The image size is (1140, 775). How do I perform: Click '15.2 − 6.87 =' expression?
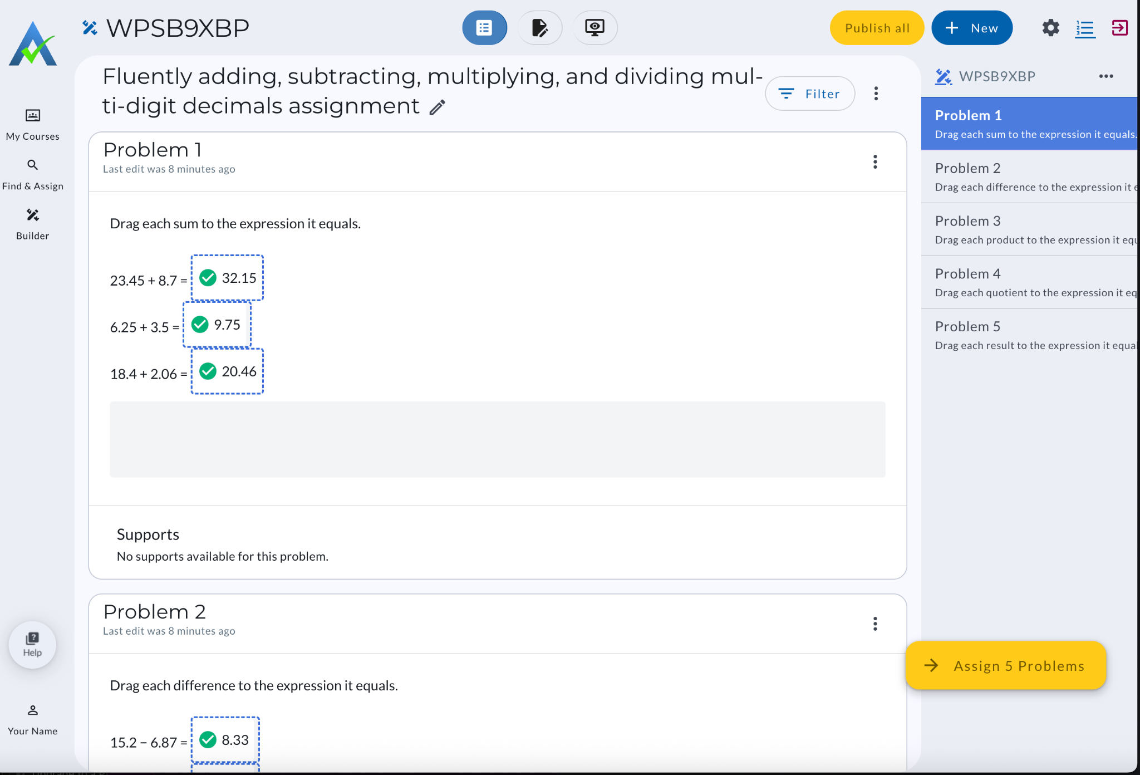149,743
